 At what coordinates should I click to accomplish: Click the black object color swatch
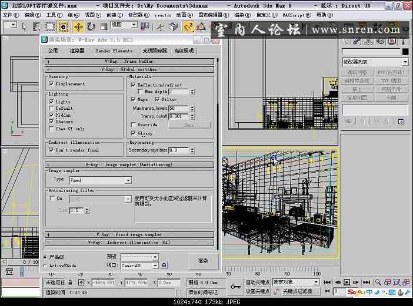pos(405,52)
